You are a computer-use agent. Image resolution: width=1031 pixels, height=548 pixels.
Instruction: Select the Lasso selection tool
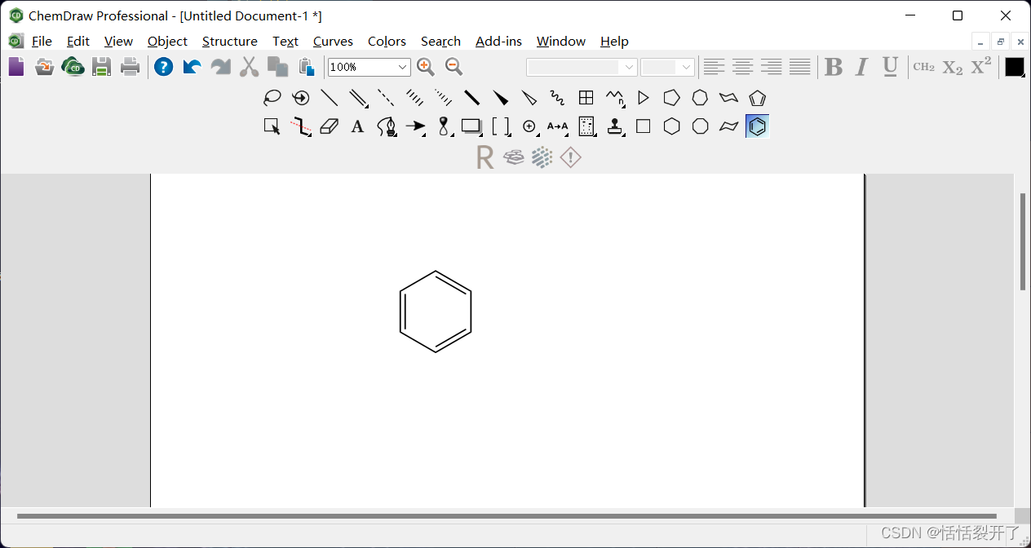(x=272, y=98)
